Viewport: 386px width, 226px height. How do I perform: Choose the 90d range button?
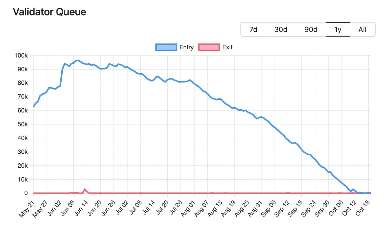(x=311, y=29)
